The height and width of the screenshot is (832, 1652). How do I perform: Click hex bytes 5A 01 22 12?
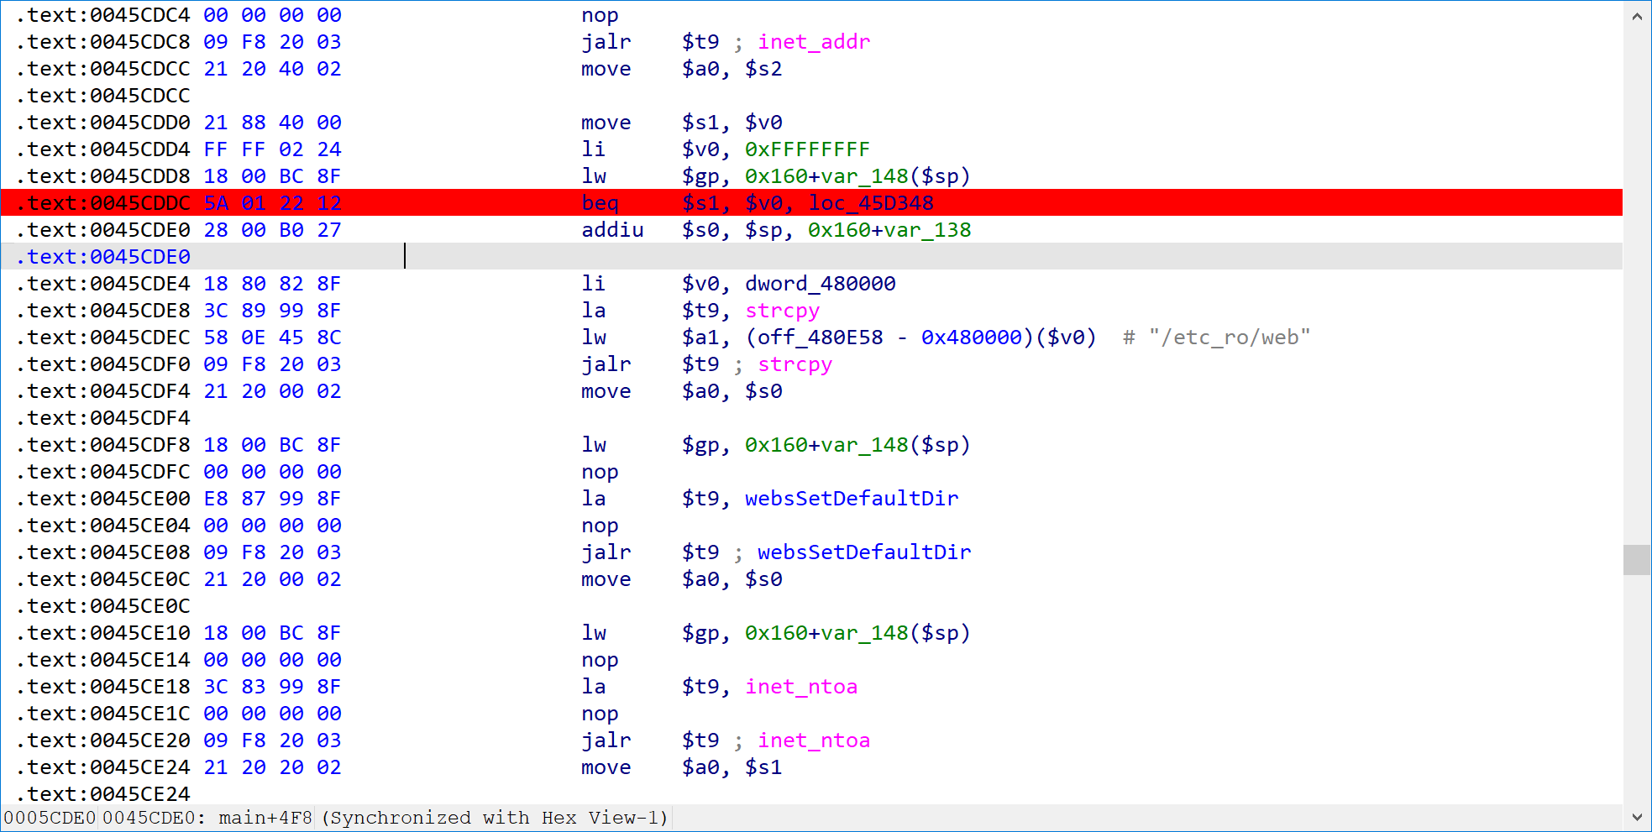(x=272, y=203)
